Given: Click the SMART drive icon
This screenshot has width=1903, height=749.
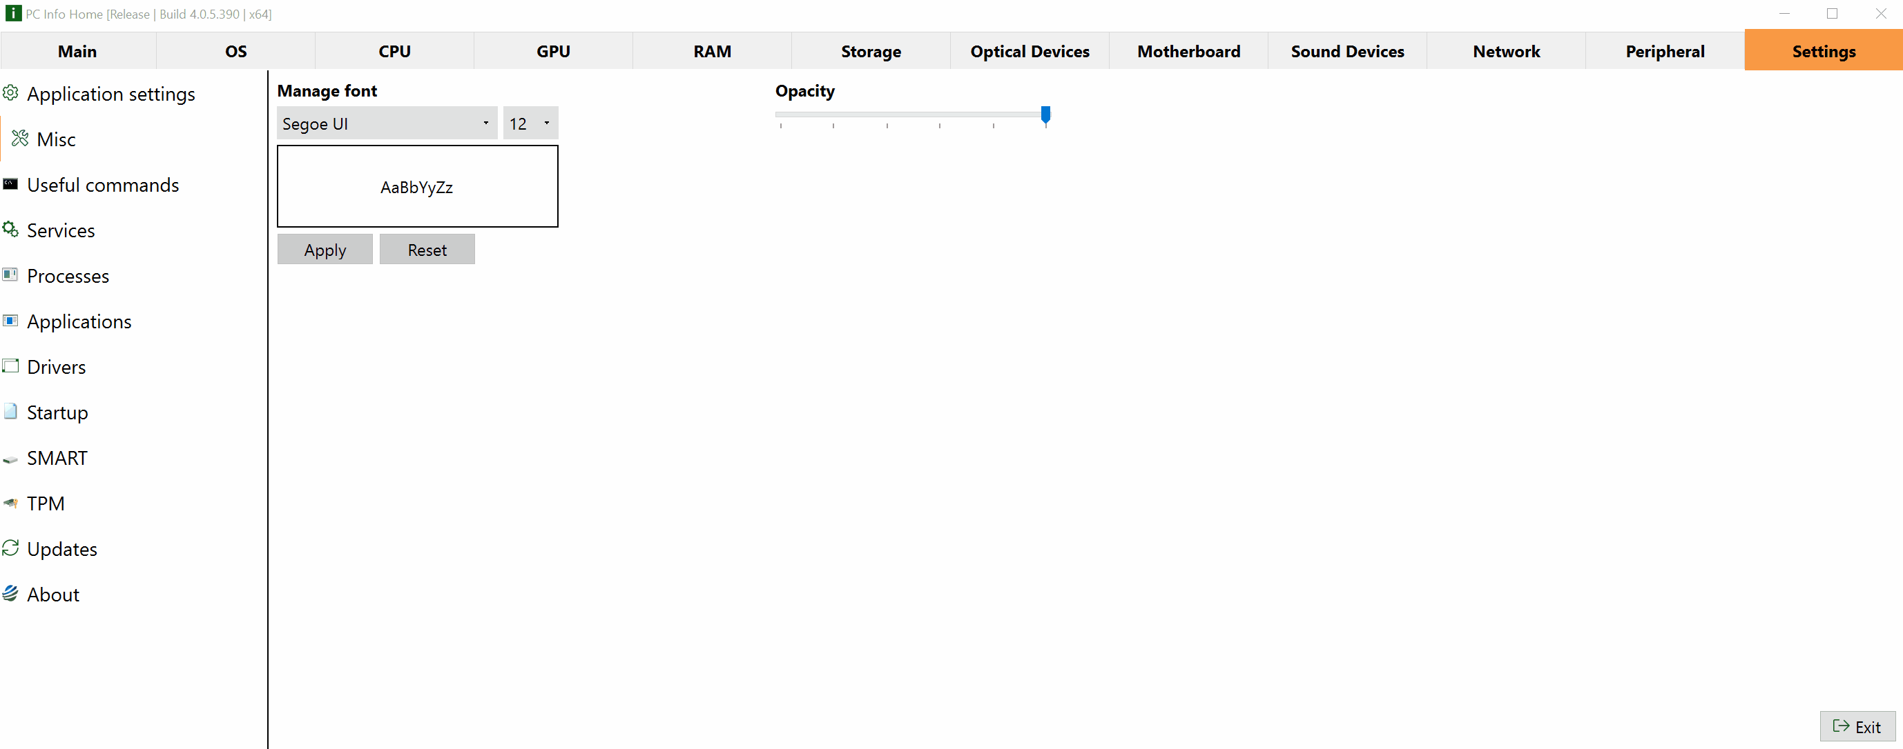Looking at the screenshot, I should coord(10,460).
